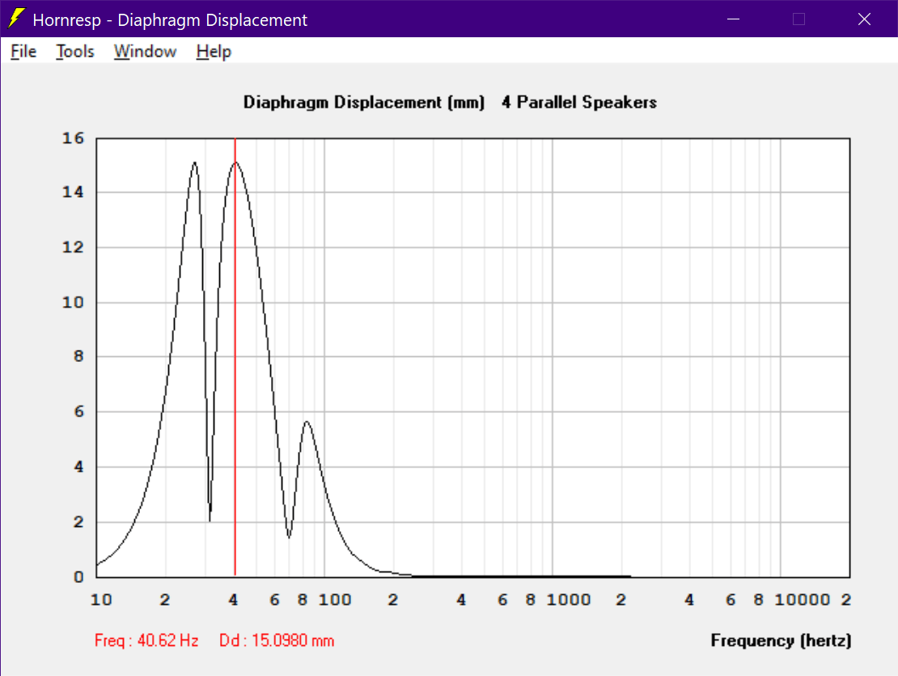Open the File menu
This screenshot has width=898, height=676.
tap(23, 52)
